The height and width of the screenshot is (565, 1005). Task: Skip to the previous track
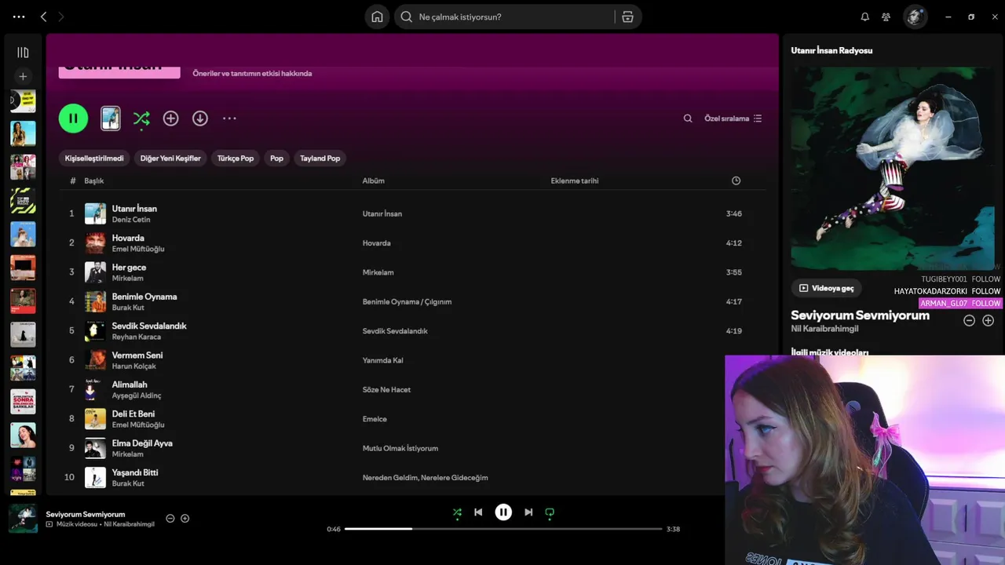click(478, 512)
